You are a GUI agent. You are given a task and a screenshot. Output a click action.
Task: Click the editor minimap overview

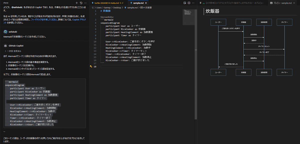pyautogui.click(x=188, y=17)
